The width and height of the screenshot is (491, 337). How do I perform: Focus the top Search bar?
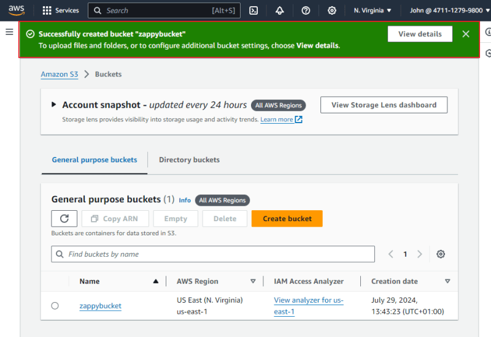coord(164,10)
